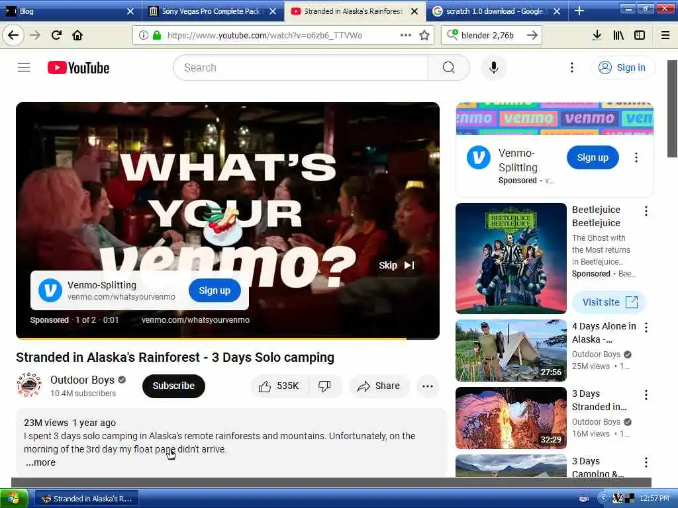Switch to the Blog tab
Screen dimensions: 678x508
[65, 11]
